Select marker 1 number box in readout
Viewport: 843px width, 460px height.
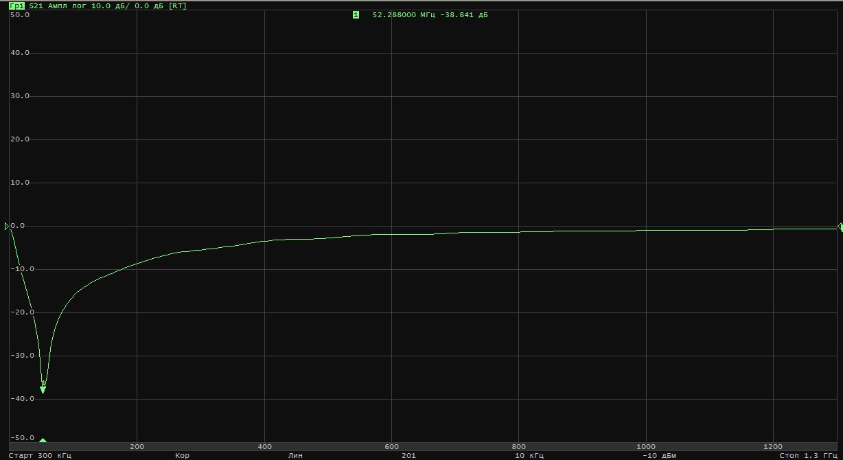[356, 14]
